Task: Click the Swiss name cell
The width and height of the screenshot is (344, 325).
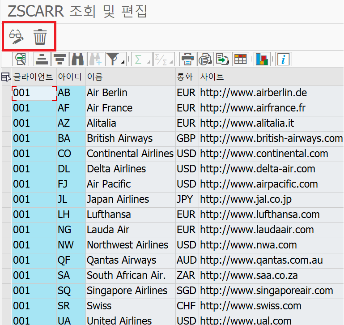Action: 131,307
